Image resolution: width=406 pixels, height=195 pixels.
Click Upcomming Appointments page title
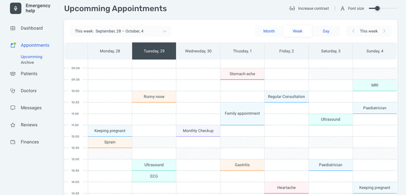tap(116, 9)
